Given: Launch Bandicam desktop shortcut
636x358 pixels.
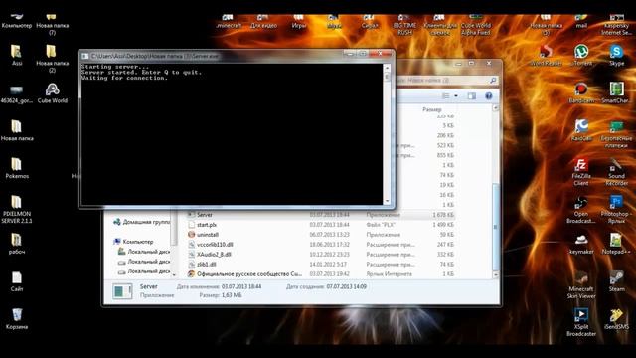Looking at the screenshot, I should click(x=581, y=89).
